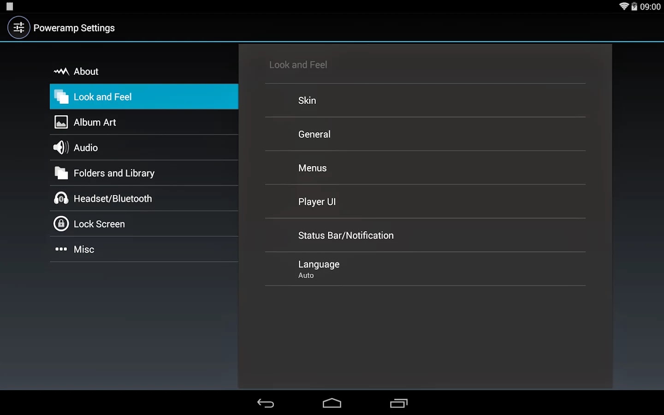
Task: Open the Skin settings entry
Action: point(425,101)
